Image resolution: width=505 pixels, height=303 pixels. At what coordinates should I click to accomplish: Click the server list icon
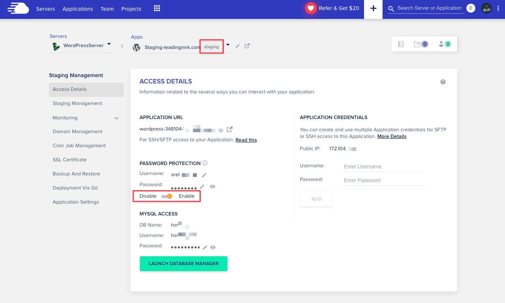[401, 44]
